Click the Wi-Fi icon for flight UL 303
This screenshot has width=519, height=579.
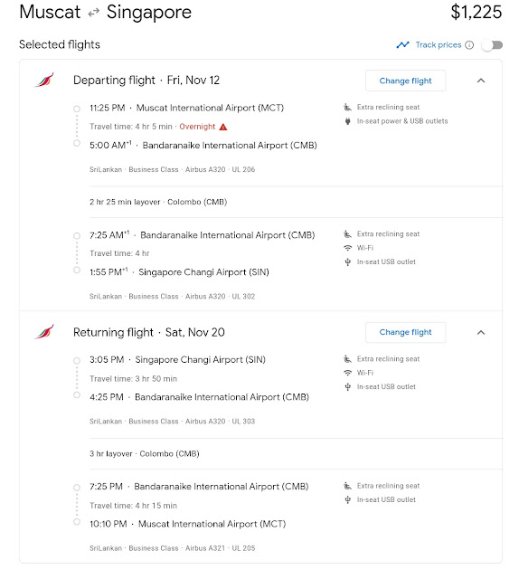click(x=347, y=373)
